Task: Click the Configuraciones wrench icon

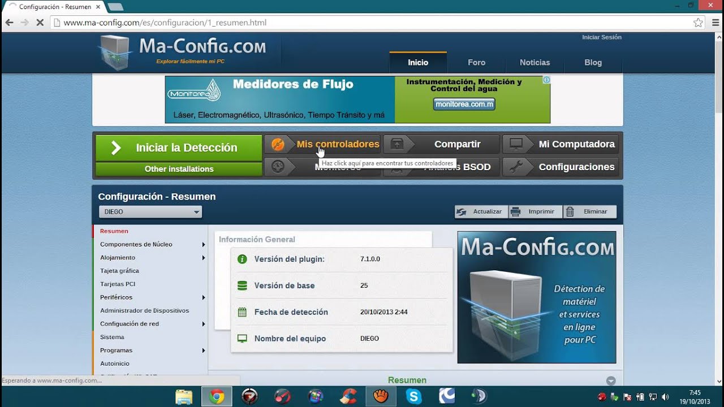Action: (x=516, y=167)
